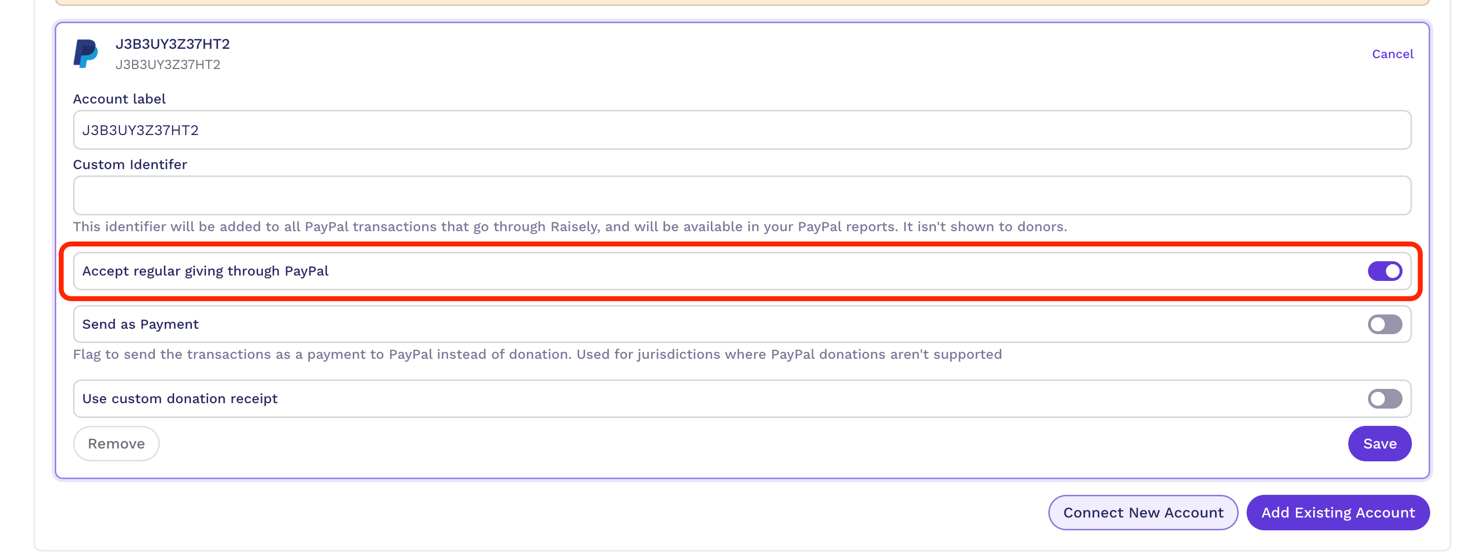Click the help text about jurisdictions not supporting donations
The image size is (1478, 553).
537,354
